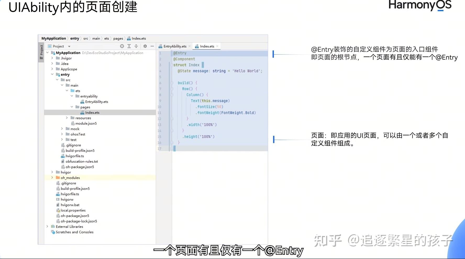Open the Project view dropdown
Screen dimensions: 465x259
point(69,46)
